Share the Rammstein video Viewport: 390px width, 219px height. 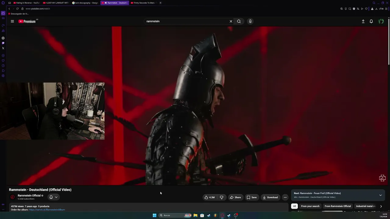[x=235, y=197]
